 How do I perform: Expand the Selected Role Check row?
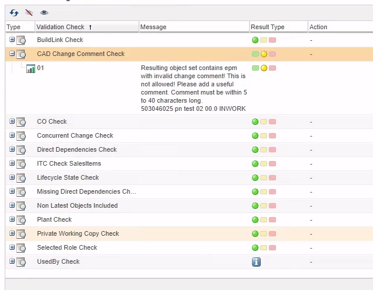coord(12,247)
